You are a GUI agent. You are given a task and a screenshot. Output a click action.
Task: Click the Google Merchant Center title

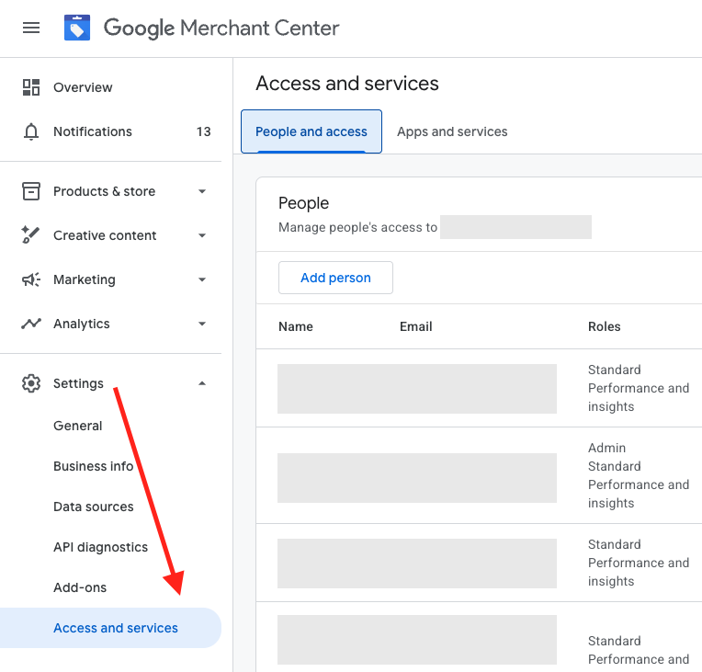[221, 28]
